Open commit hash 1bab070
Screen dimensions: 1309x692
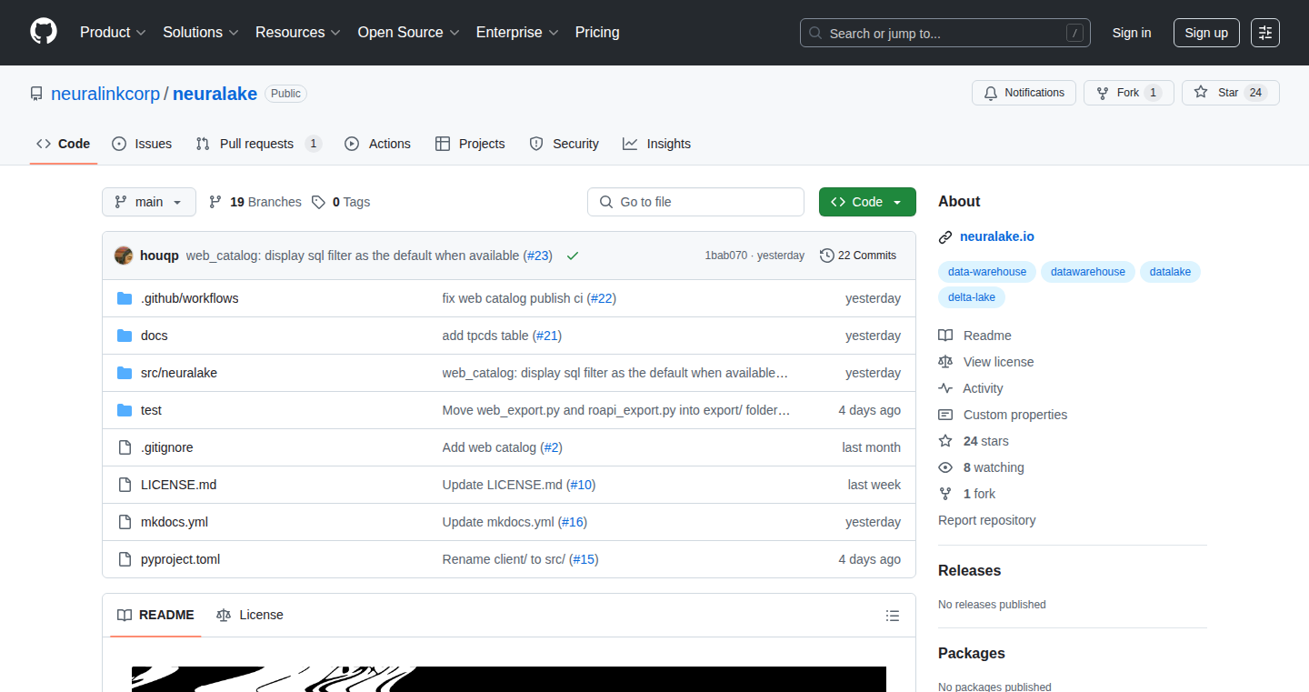tap(725, 256)
